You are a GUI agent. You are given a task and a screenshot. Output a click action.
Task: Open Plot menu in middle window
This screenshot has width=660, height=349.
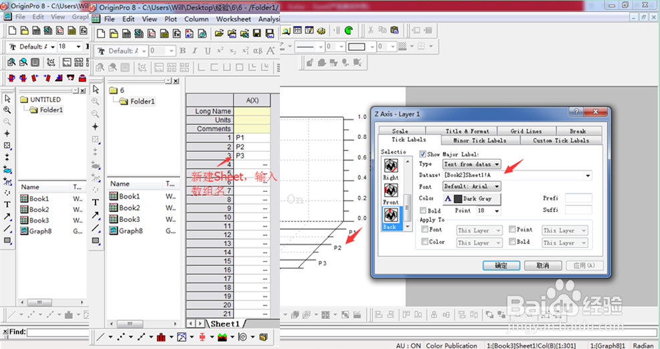pos(171,19)
